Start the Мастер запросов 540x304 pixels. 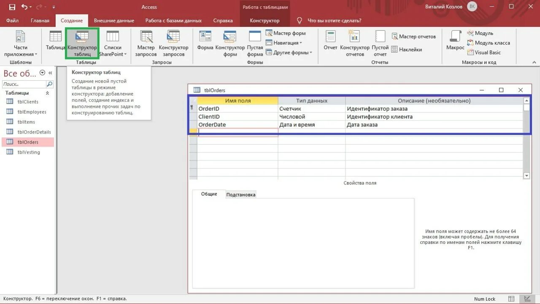pyautogui.click(x=146, y=44)
